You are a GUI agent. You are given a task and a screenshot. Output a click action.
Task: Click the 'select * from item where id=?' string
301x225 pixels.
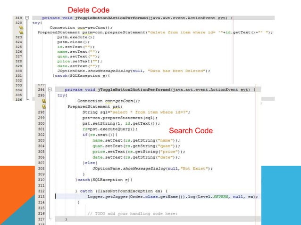149,112
